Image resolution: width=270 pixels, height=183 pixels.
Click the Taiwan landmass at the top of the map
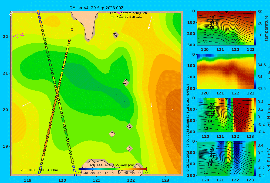[x=88, y=24]
